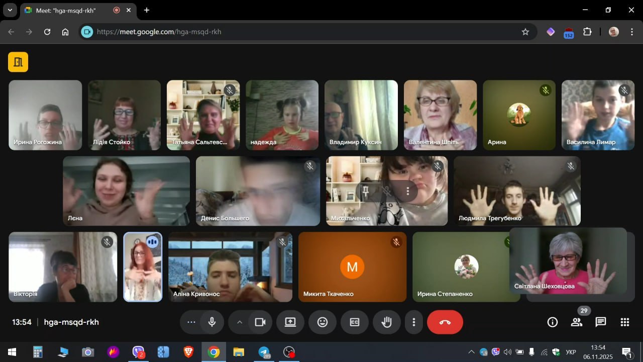Start screen sharing with Present now
The image size is (643, 362).
pos(290,322)
